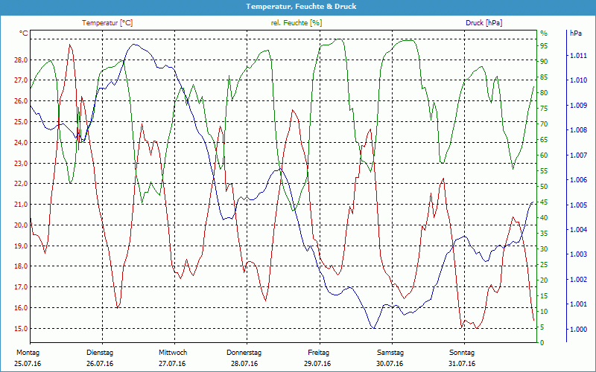Click the 65 humidity axis value
This screenshot has height=372, width=596.
pos(544,140)
